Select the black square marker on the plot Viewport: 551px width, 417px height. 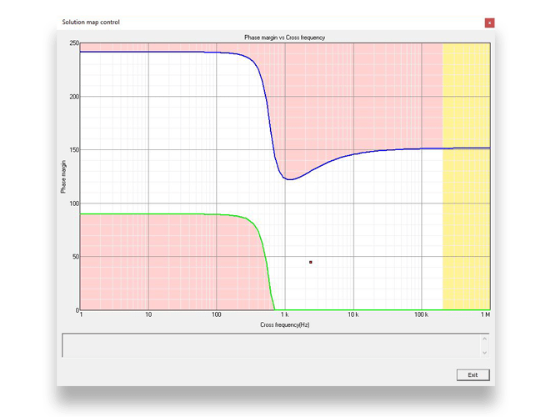pos(311,262)
